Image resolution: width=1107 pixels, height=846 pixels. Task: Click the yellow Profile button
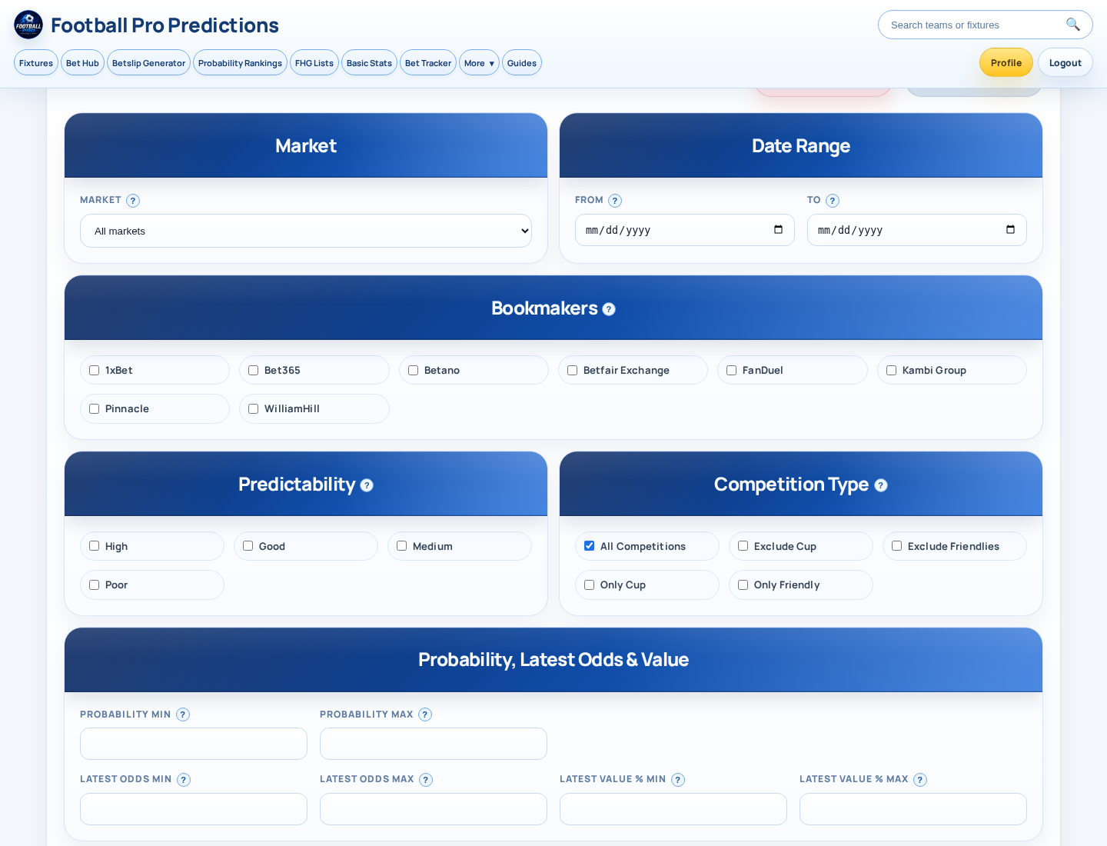pyautogui.click(x=1006, y=62)
